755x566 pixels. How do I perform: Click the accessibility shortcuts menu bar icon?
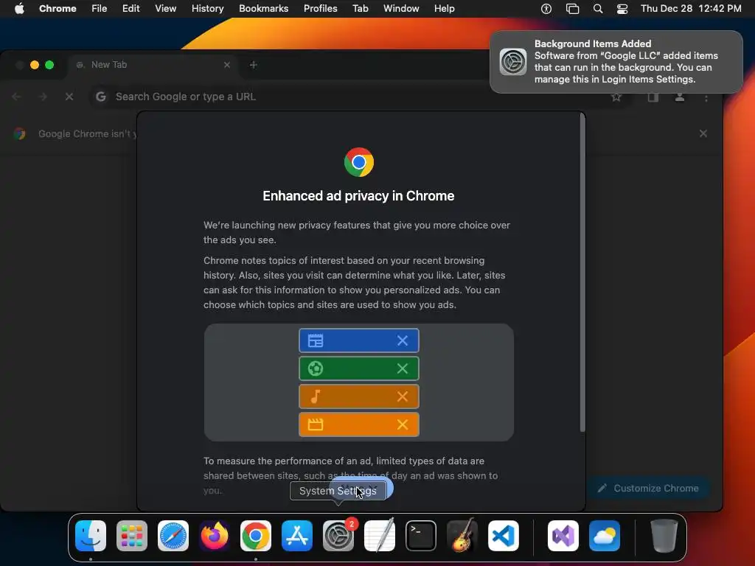pos(546,9)
